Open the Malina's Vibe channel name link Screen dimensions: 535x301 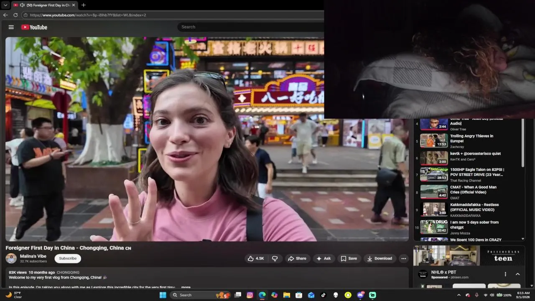[x=33, y=256]
